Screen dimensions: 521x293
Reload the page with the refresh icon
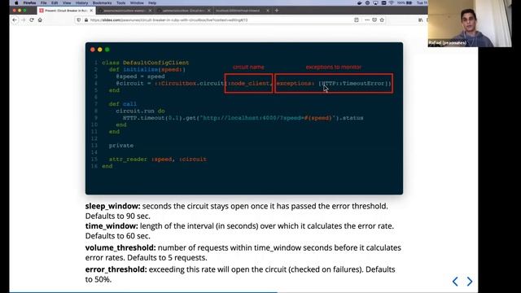click(32, 20)
